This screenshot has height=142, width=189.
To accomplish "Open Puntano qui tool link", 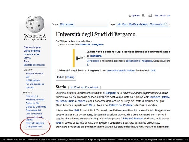I will tap(32, 96).
